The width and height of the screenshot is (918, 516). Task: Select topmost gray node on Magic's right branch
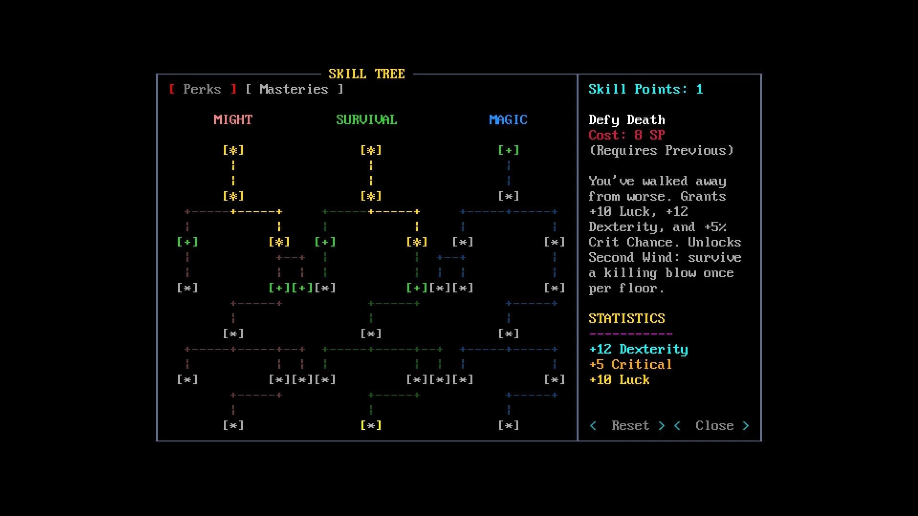[555, 242]
